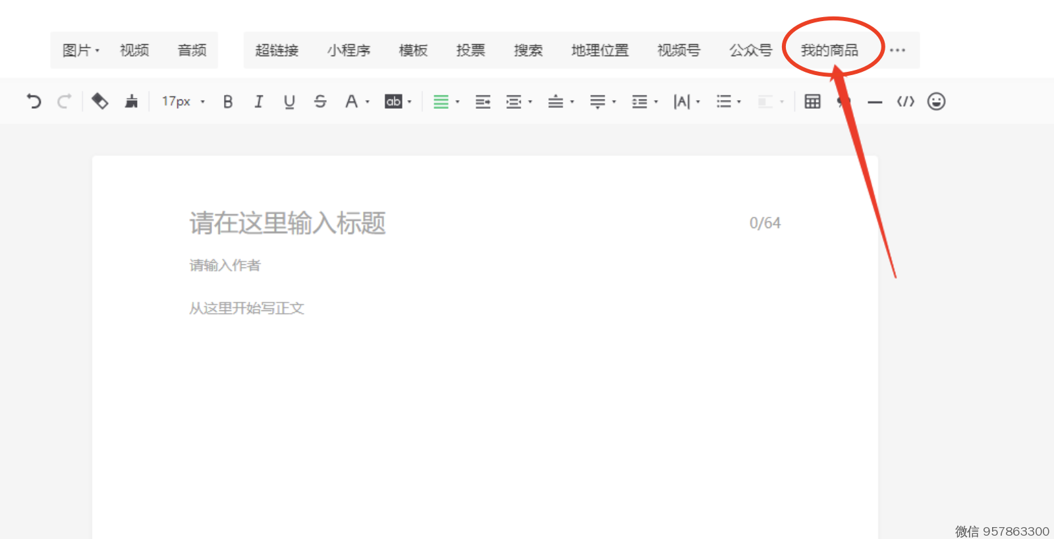Insert a code block
Image resolution: width=1054 pixels, height=539 pixels.
coord(906,101)
